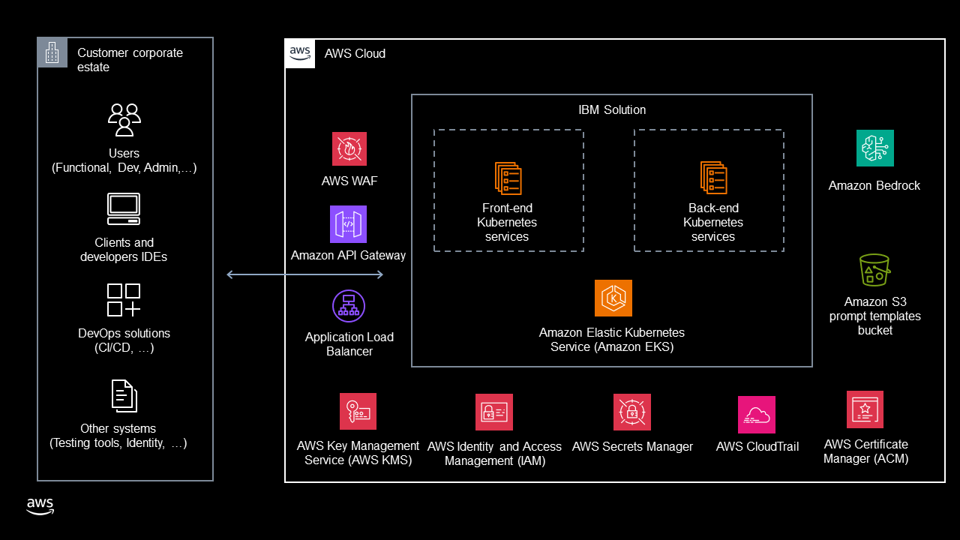Select the Amazon EKS service icon
The height and width of the screenshot is (540, 960).
coord(613,298)
